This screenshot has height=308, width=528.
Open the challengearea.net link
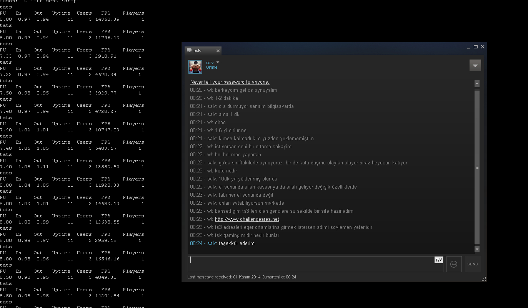[x=247, y=219]
